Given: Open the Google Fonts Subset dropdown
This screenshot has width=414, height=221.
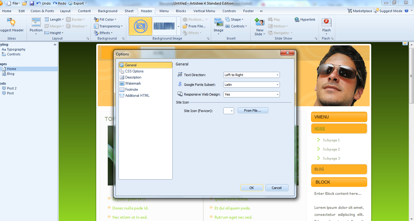Looking at the screenshot, I should (x=251, y=85).
